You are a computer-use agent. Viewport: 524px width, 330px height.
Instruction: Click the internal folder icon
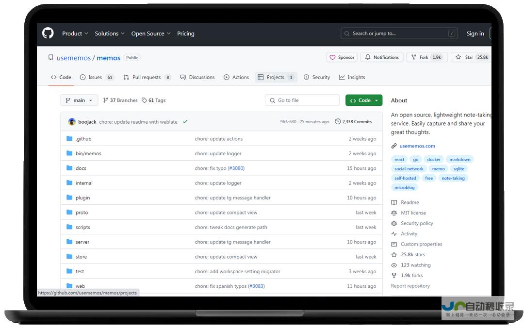(x=69, y=182)
